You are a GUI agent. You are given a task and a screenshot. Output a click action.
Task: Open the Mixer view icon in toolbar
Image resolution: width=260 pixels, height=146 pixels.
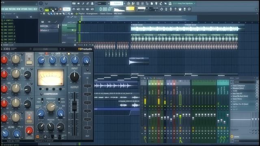pos(143,4)
